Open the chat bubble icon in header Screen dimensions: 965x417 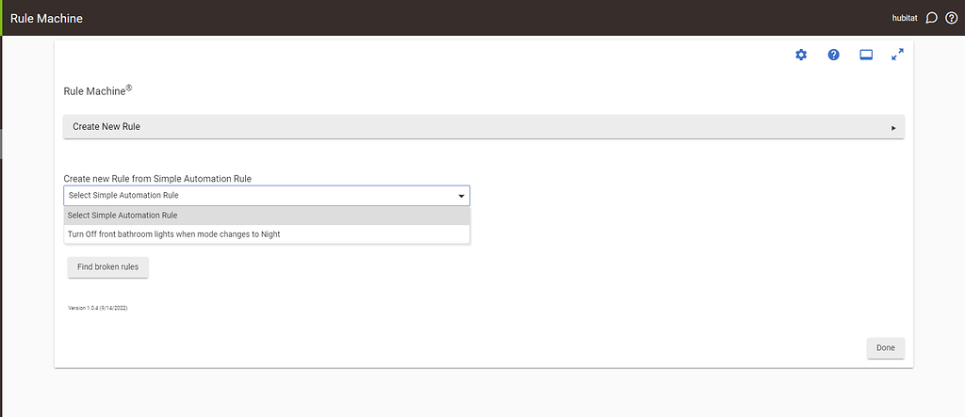coord(931,18)
